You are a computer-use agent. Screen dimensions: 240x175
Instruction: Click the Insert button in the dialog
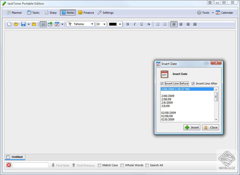pos(192,127)
